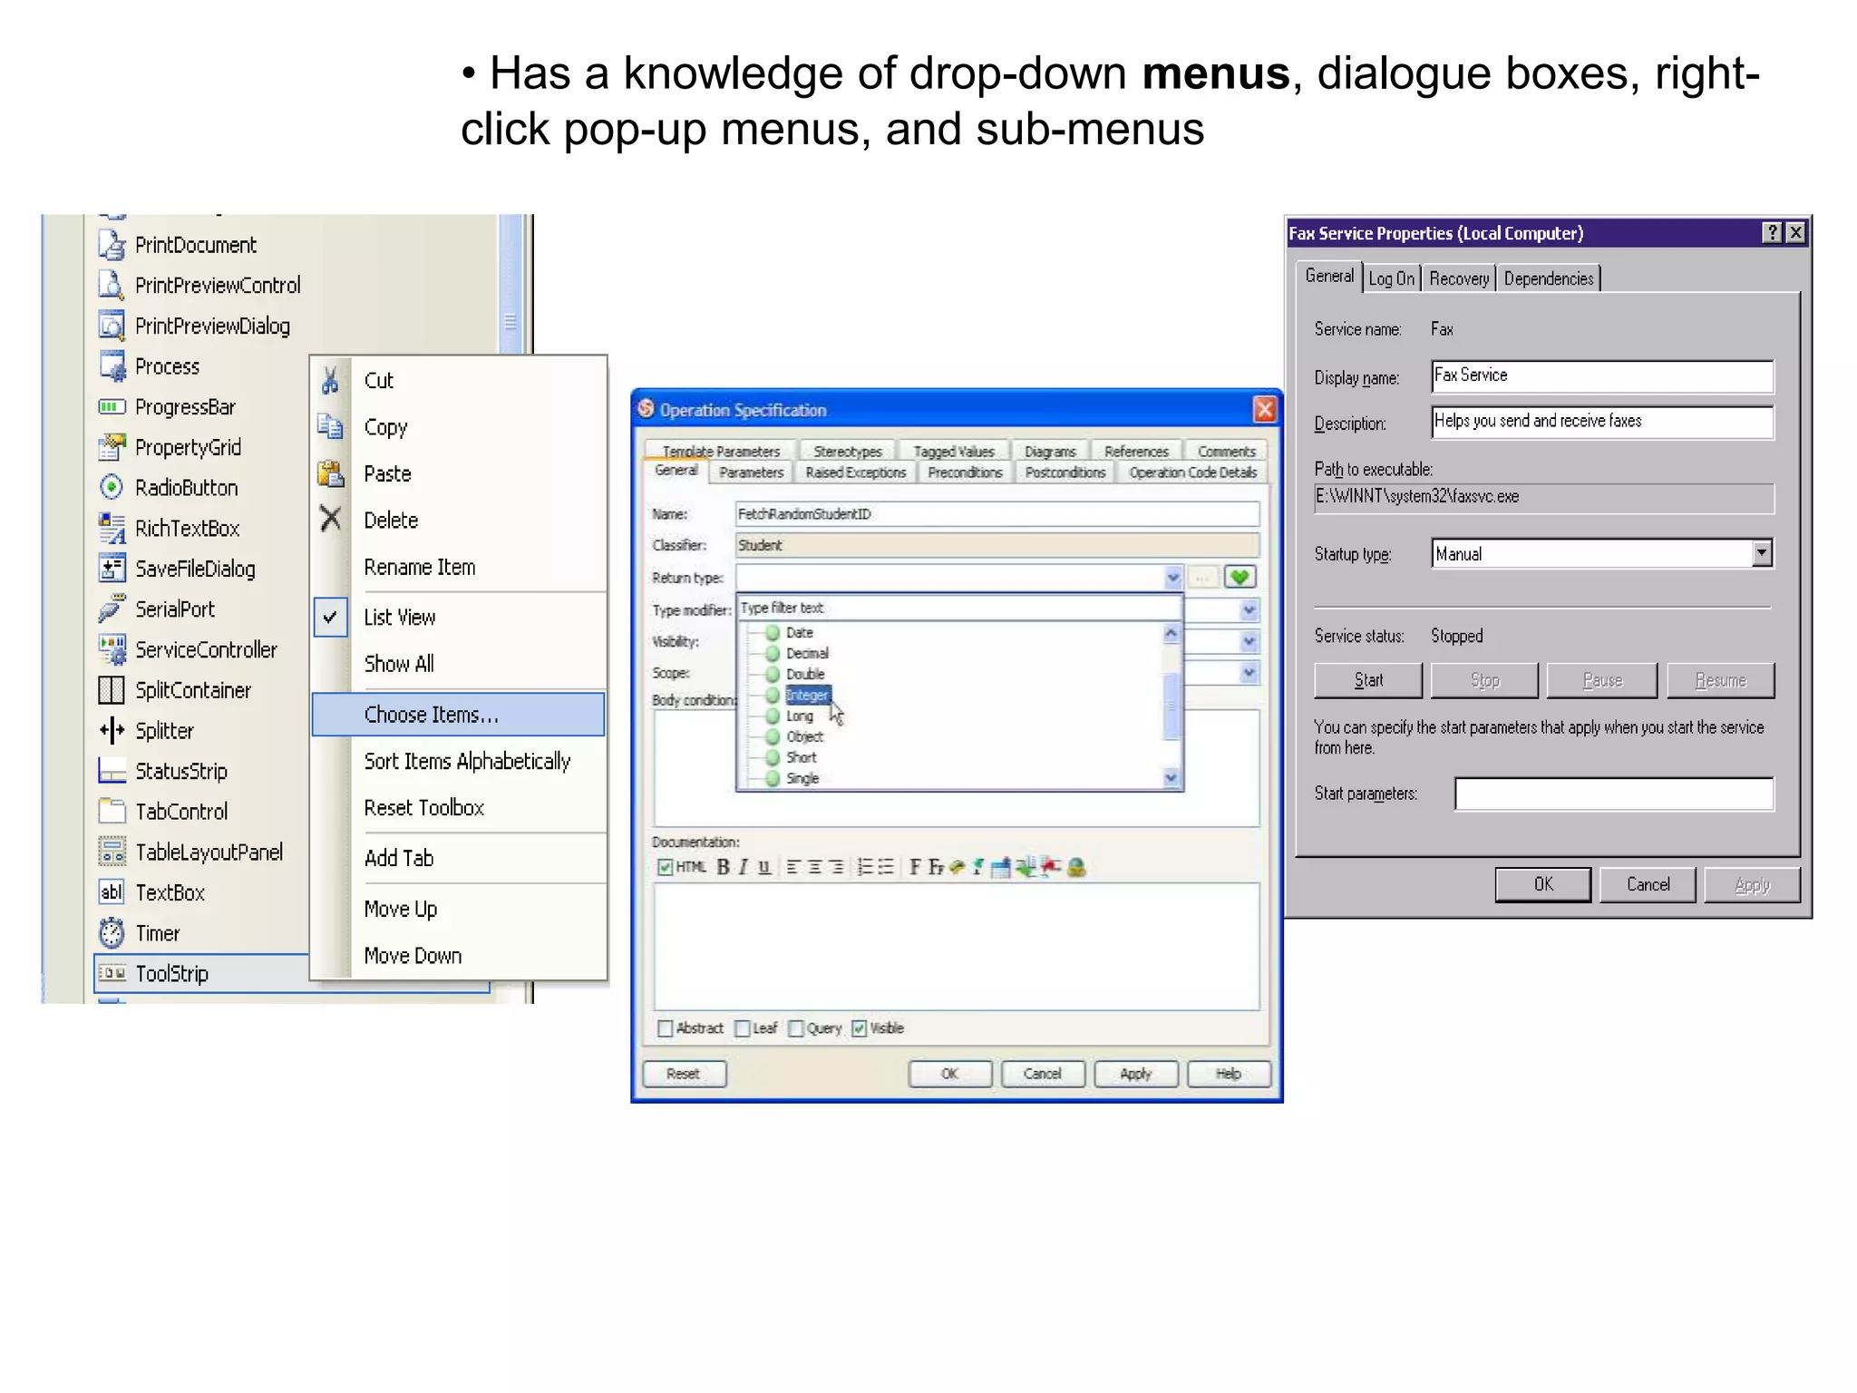Click scroll-up arrow in type list

tap(1171, 633)
